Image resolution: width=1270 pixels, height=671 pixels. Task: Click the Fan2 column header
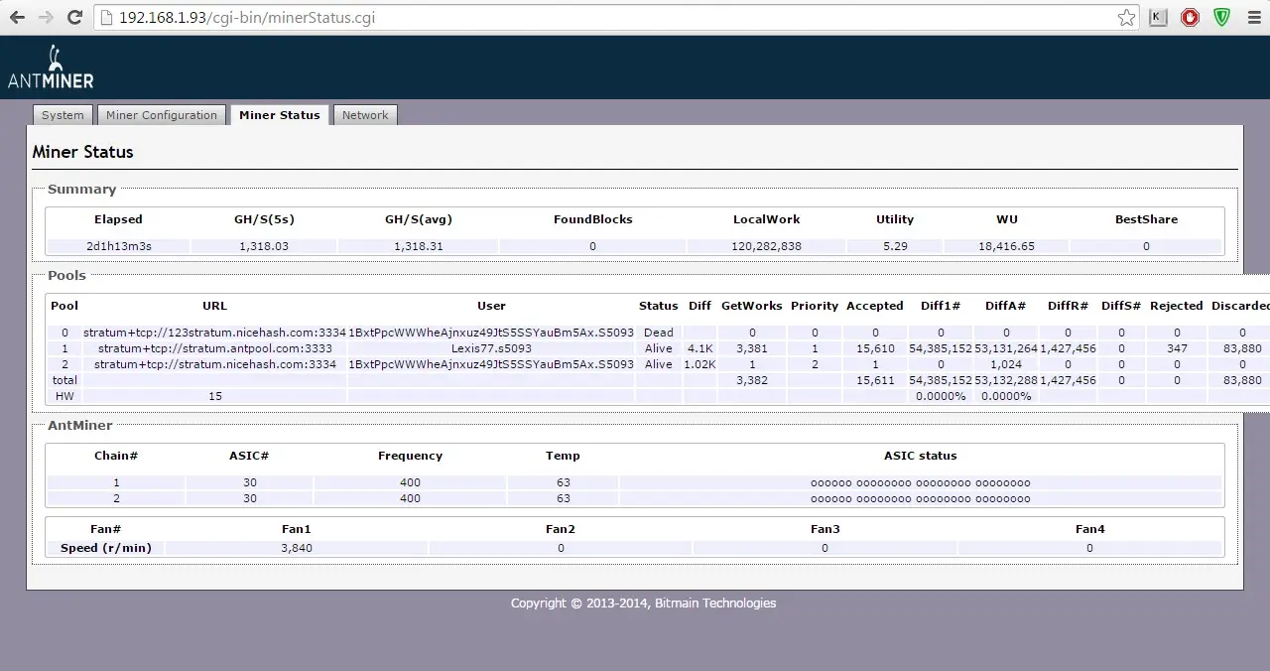coord(561,529)
